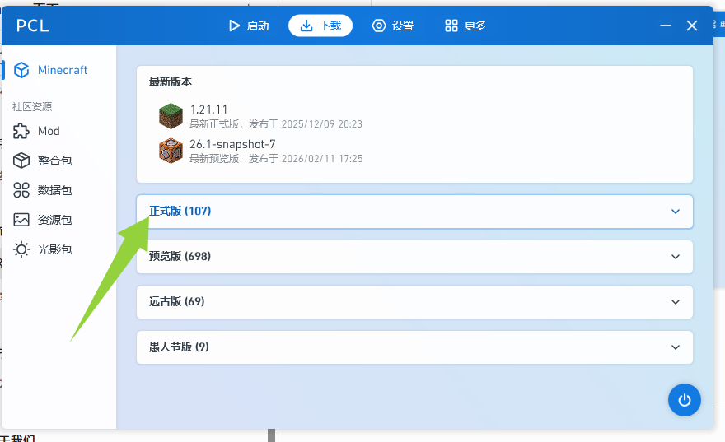Click the puzzle piece Mod icon
The width and height of the screenshot is (725, 442).
[21, 131]
